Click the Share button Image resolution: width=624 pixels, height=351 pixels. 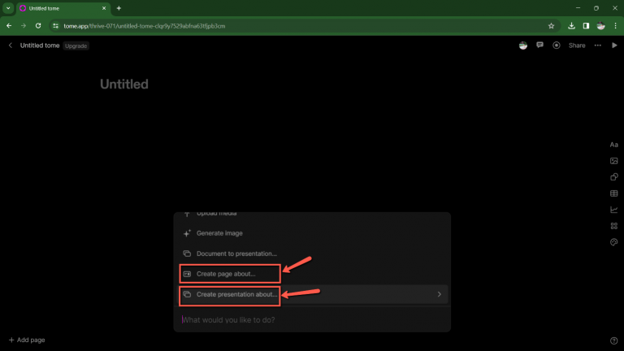[x=577, y=45]
